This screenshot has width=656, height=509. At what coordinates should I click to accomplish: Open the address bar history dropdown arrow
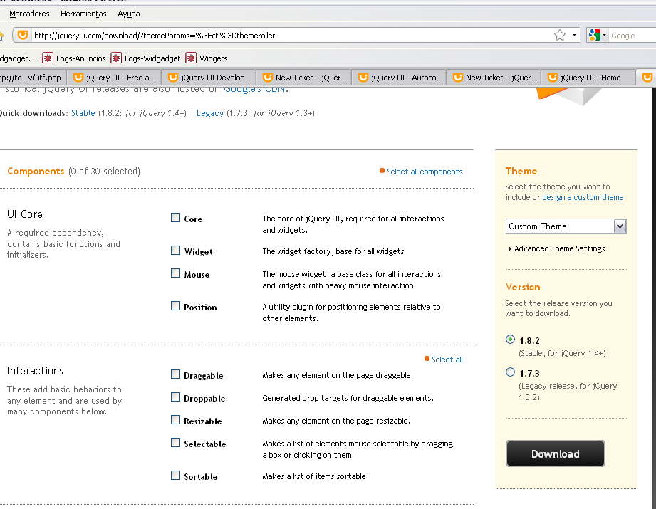click(574, 35)
